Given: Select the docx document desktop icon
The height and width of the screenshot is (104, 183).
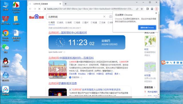Looking at the screenshot, I should (x=16, y=35).
